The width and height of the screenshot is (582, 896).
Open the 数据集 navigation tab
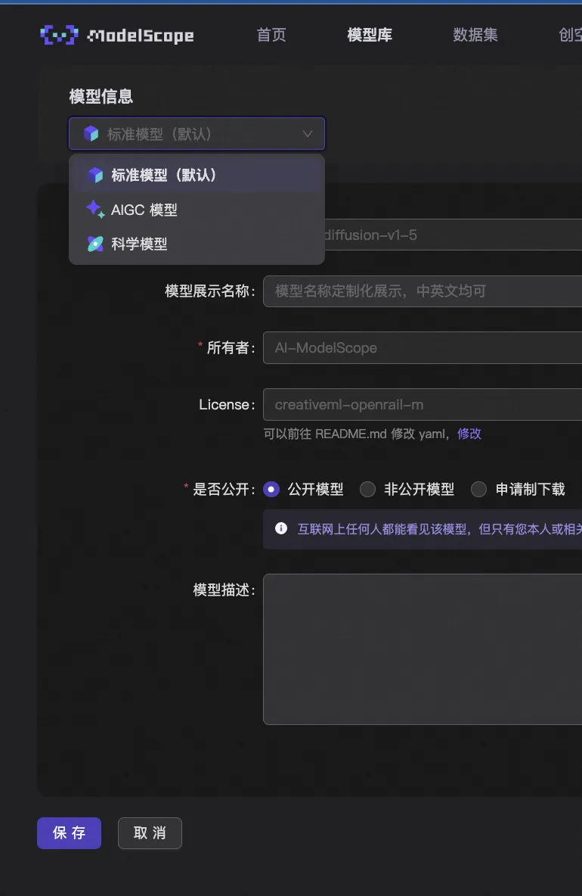click(475, 35)
